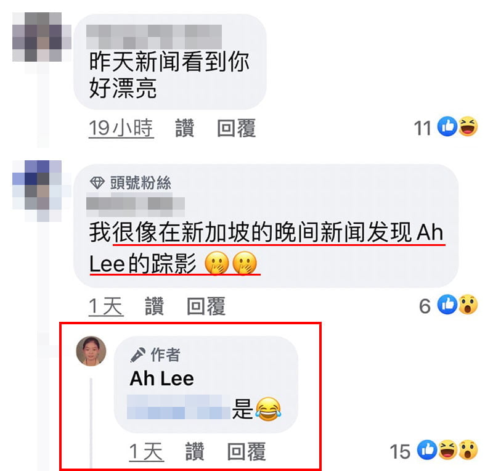
Task: Click 回覆 under Ah Lee's reply
Action: click(x=247, y=451)
